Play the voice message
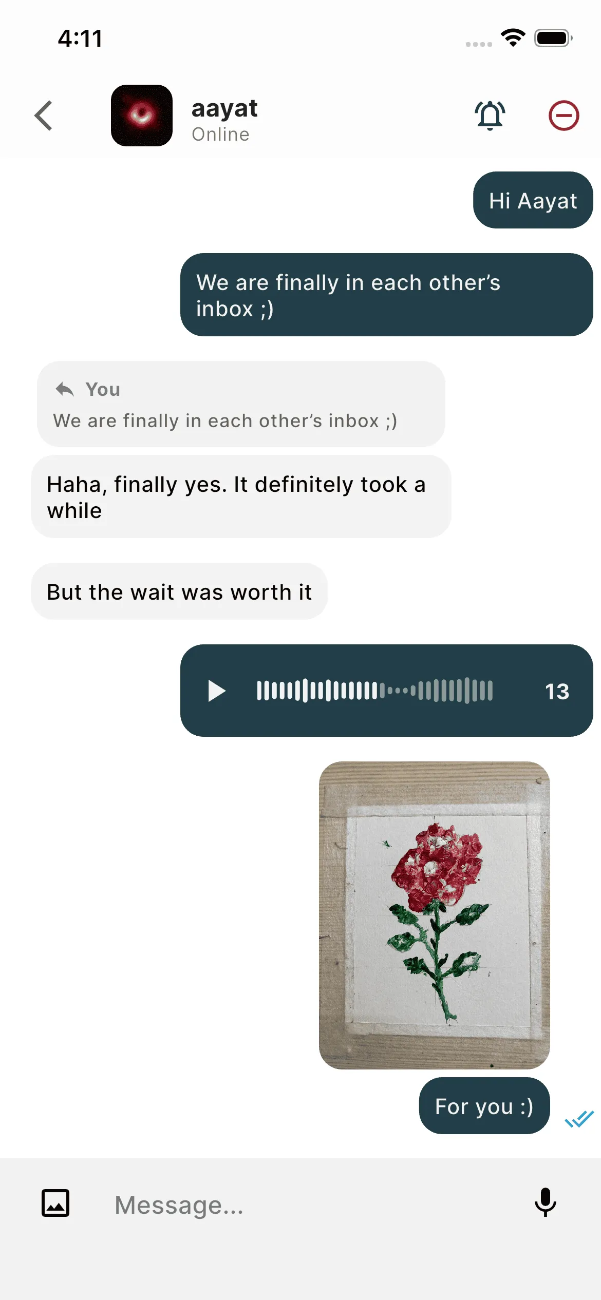 217,691
